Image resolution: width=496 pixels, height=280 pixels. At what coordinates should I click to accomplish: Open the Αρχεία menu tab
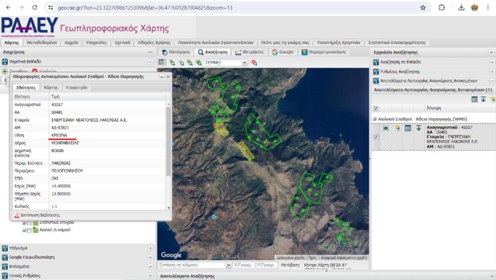[71, 43]
